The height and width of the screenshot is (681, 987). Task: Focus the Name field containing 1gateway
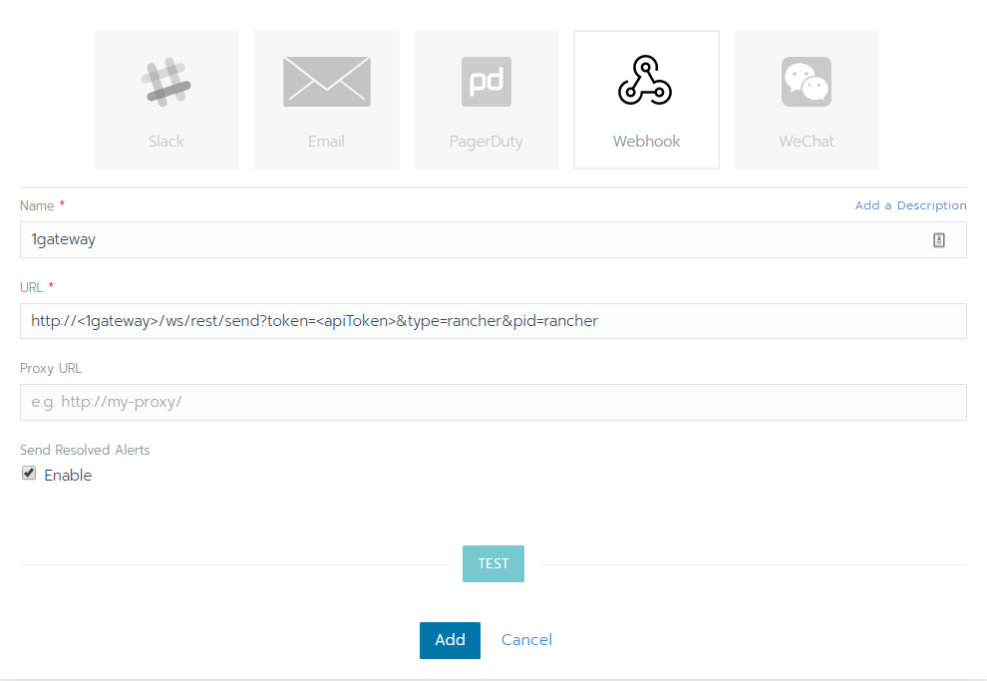pyautogui.click(x=469, y=240)
